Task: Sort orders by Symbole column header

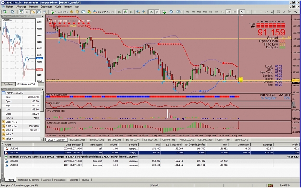Action: click(x=129, y=144)
